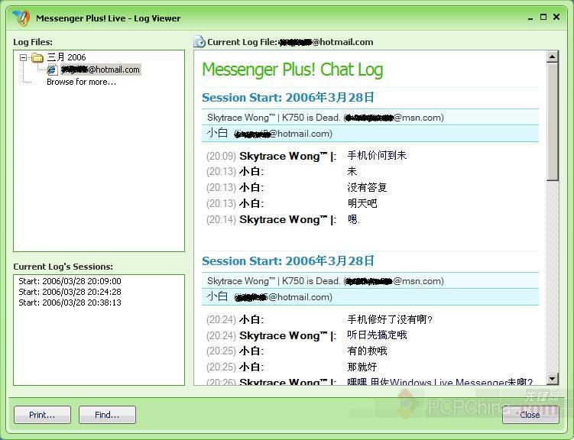The image size is (574, 440).
Task: Click the Current Log File document icon
Action: 199,42
